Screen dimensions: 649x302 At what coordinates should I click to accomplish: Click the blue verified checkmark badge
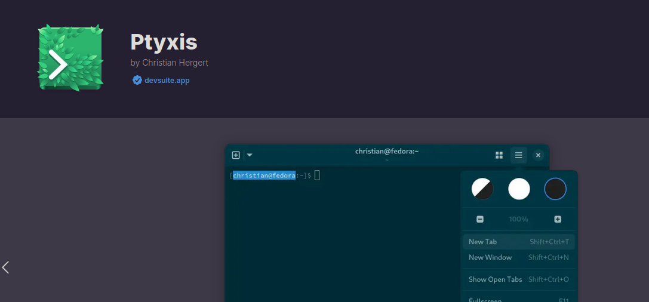137,80
